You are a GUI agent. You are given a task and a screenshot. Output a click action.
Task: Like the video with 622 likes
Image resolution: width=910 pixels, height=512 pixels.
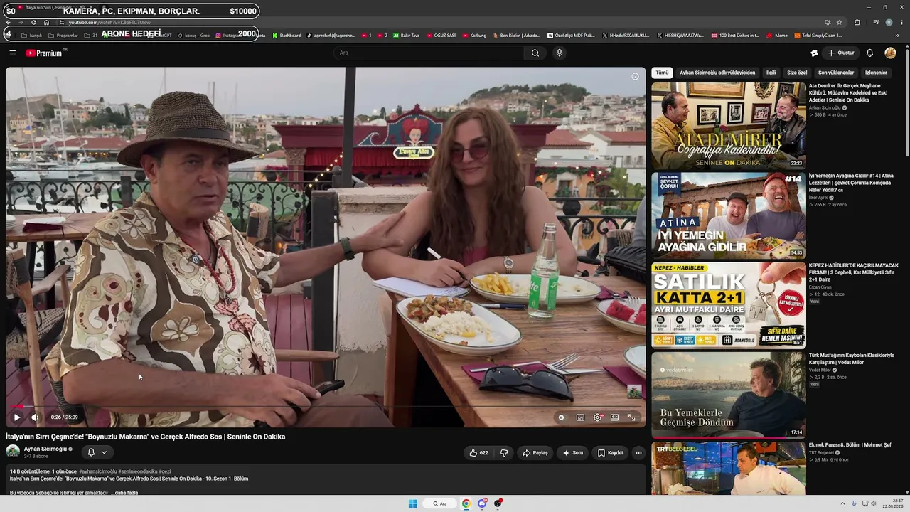tap(479, 452)
